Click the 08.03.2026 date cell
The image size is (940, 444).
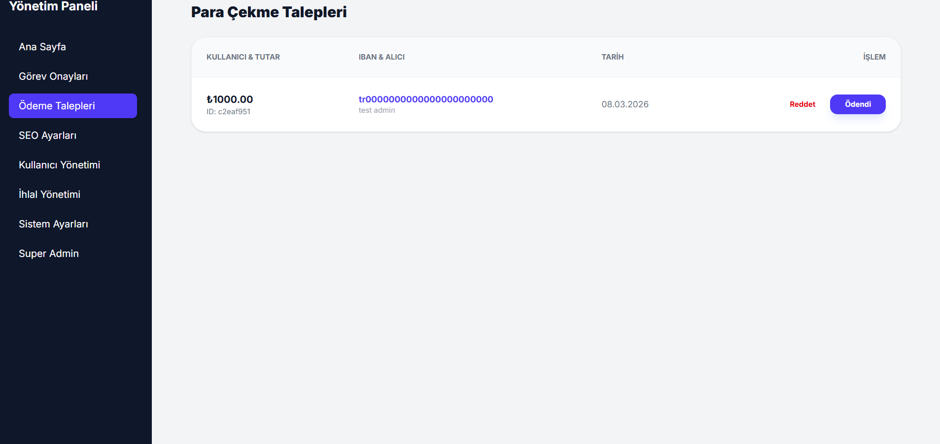625,104
